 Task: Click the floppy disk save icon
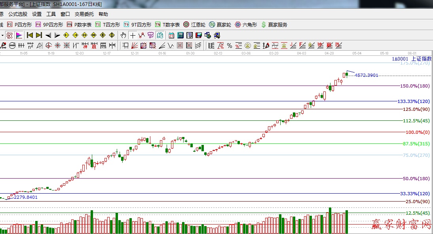pos(199,35)
